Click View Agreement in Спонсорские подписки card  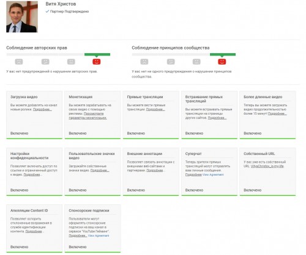point(99,235)
